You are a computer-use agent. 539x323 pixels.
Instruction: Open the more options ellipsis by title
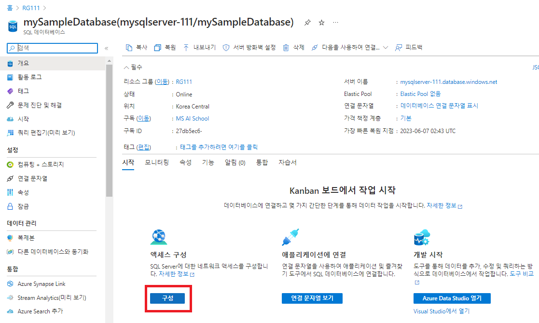click(x=335, y=23)
